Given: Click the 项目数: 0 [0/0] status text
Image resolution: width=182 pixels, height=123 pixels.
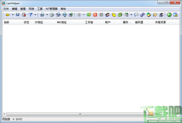Looking at the screenshot, I should click(x=12, y=119).
